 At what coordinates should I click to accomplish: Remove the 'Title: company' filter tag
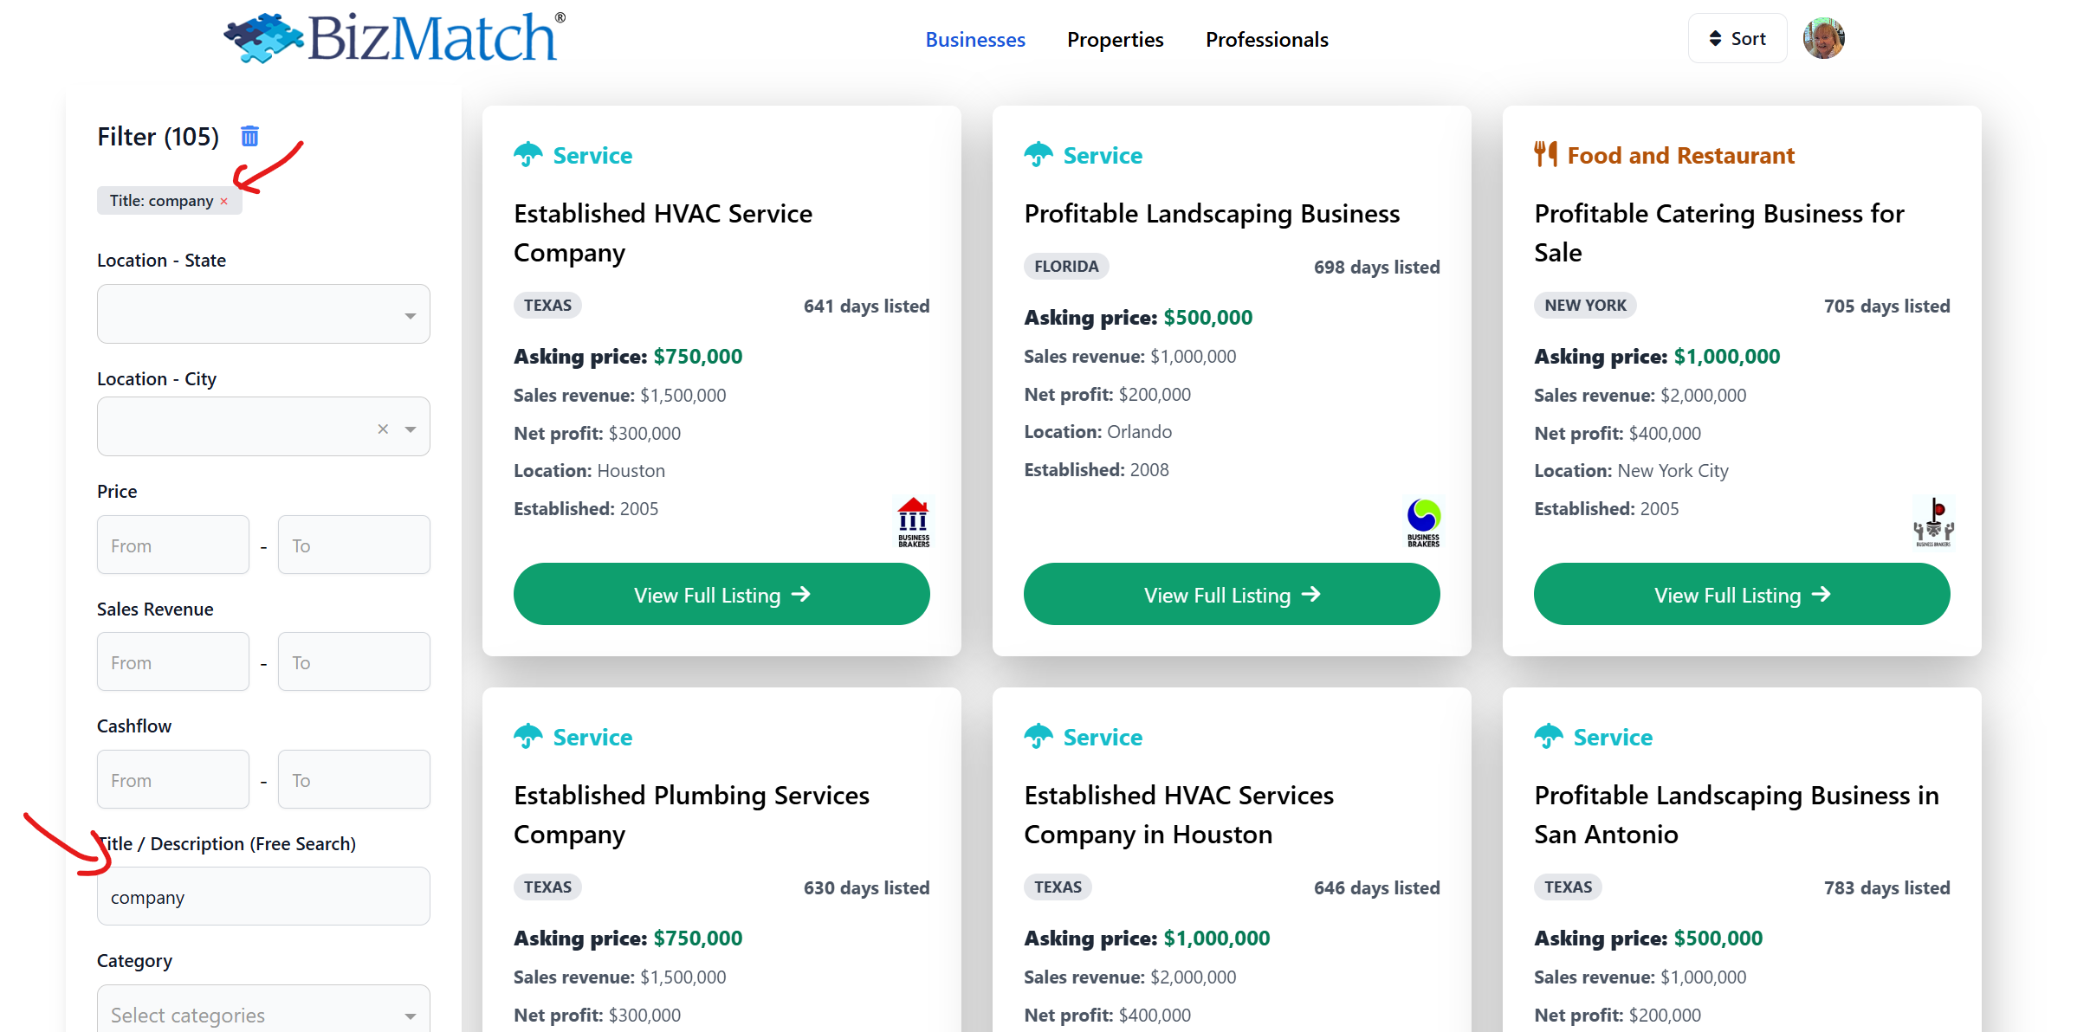coord(223,201)
